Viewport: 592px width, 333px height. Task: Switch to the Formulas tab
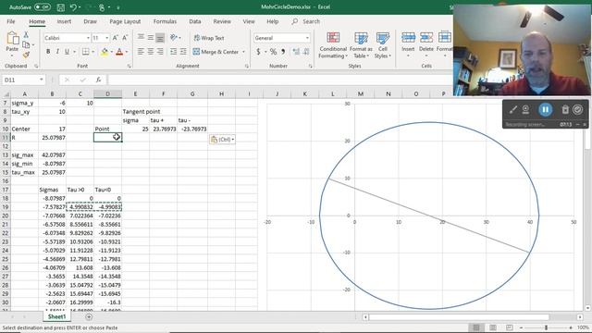click(x=165, y=21)
